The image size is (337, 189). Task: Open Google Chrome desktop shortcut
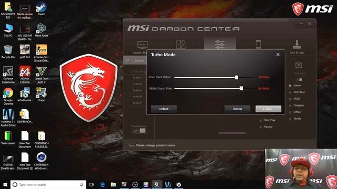click(8, 97)
